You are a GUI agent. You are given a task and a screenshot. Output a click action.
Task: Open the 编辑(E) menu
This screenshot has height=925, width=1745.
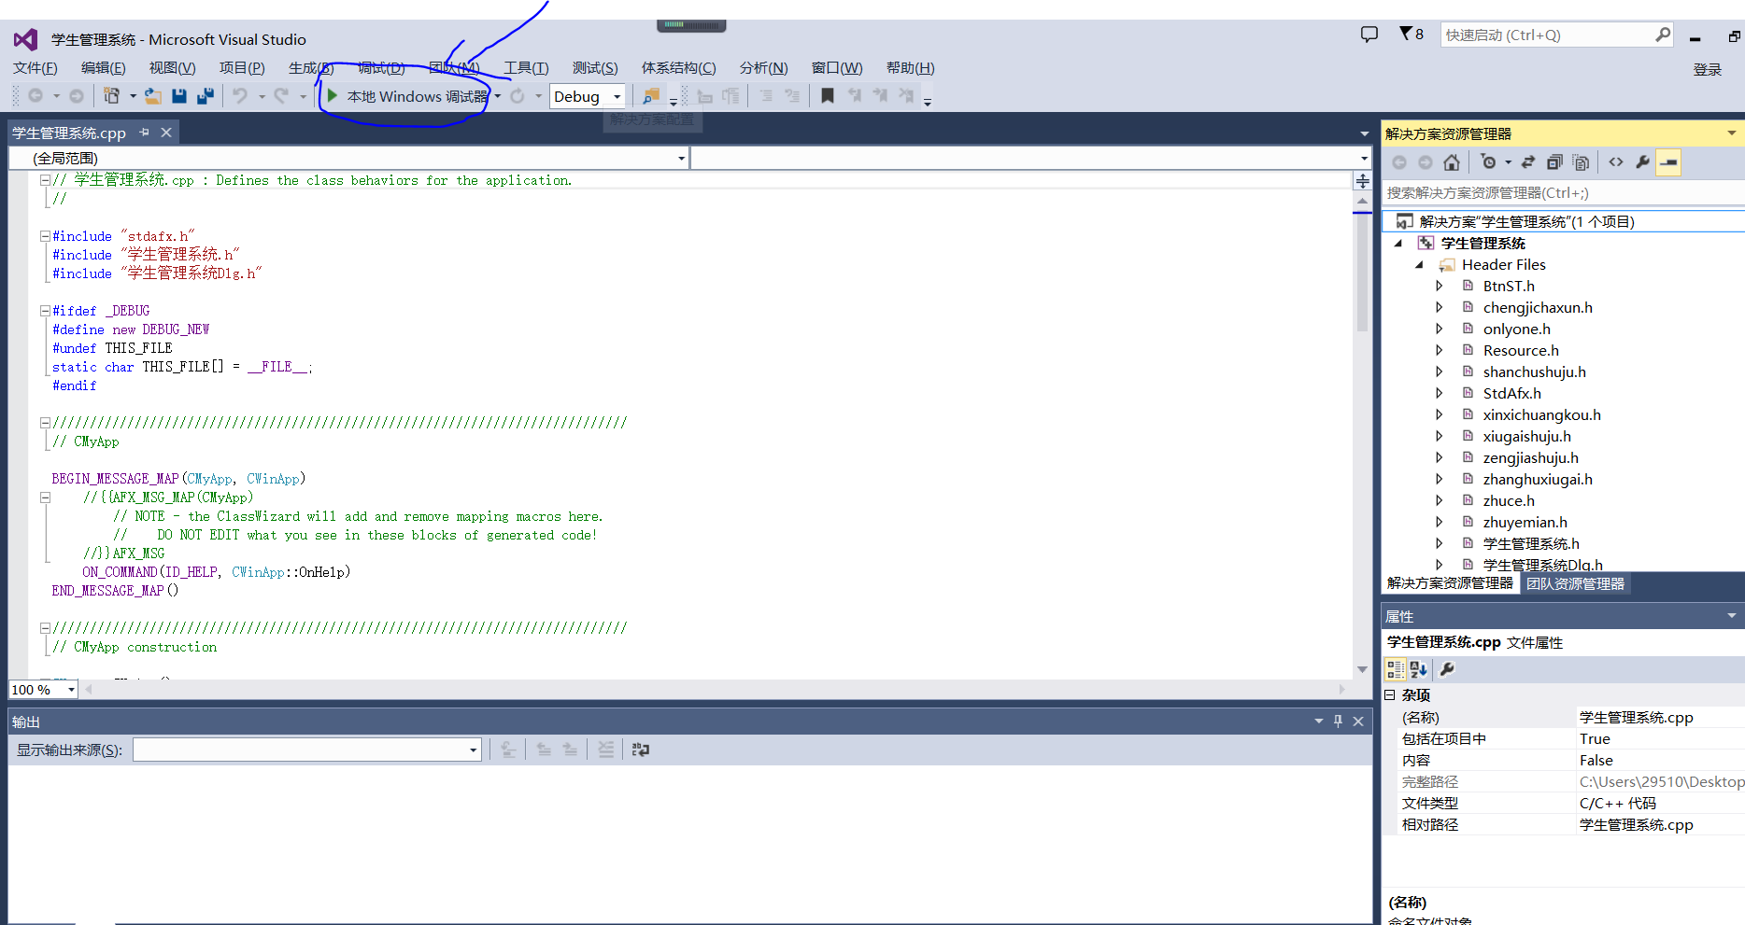tap(104, 68)
